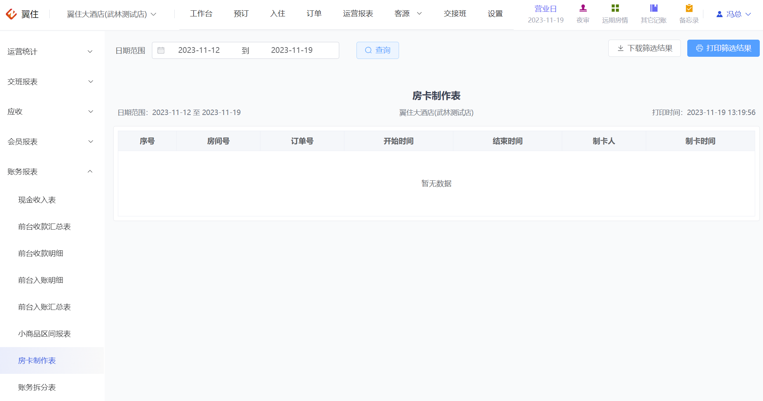The height and width of the screenshot is (401, 763).
Task: Click the start date field 2023-11-12
Action: (x=199, y=50)
